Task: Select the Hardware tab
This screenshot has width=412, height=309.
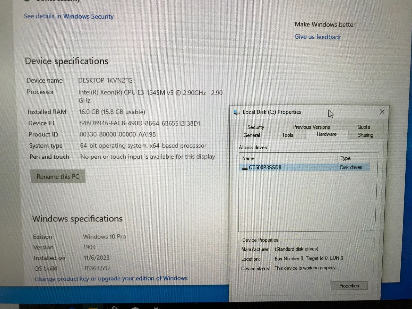Action: tap(327, 134)
